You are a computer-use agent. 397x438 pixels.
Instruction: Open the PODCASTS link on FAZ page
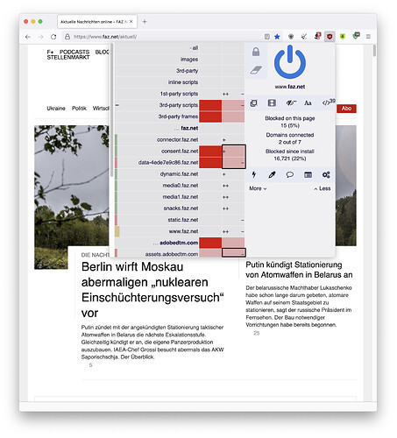pos(74,52)
